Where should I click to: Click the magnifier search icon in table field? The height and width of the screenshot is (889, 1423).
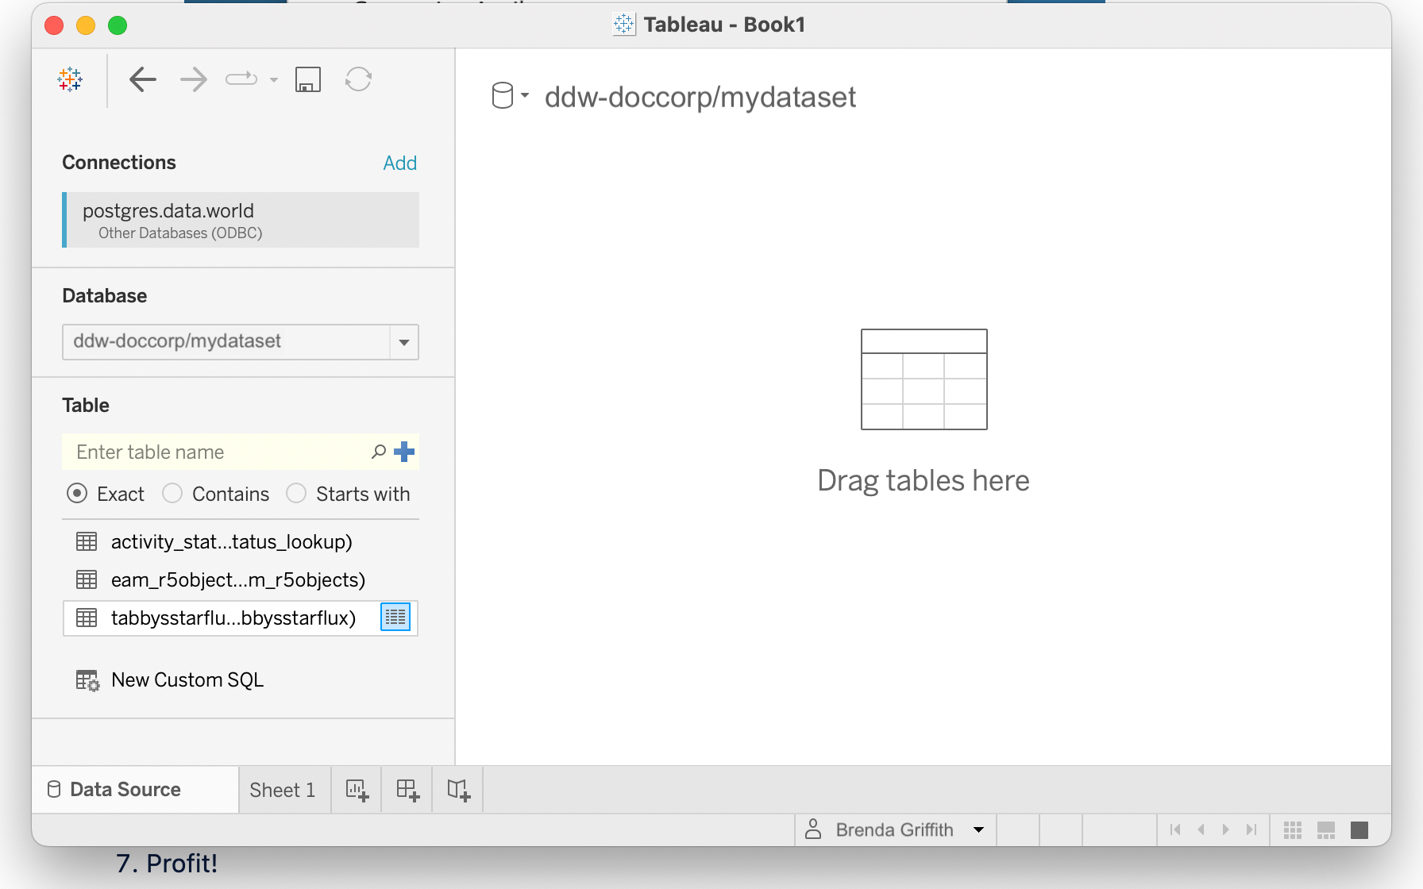(379, 452)
